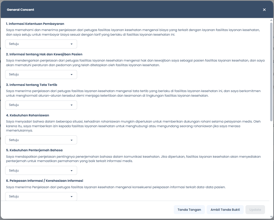Select the Kebutuhan Rohaniawan section heading

point(28,115)
